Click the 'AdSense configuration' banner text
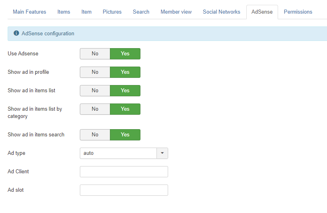This screenshot has height=213, width=327. [48, 34]
